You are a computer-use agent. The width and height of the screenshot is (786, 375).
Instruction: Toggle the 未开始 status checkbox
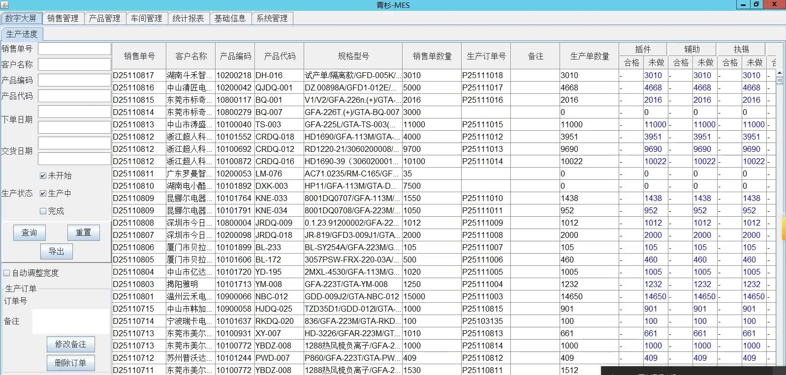[x=43, y=176]
